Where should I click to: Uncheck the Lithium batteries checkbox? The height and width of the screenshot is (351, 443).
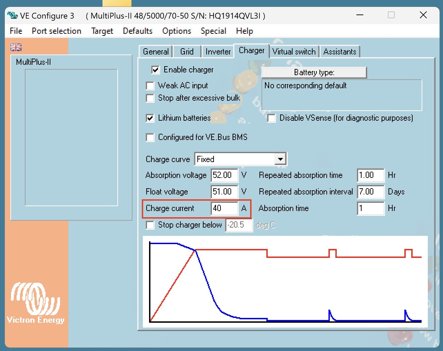(150, 118)
